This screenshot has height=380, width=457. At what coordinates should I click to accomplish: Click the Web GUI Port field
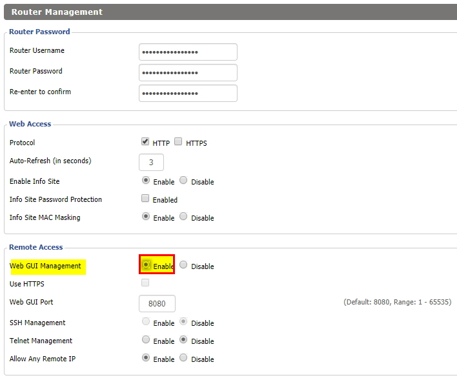coord(157,304)
